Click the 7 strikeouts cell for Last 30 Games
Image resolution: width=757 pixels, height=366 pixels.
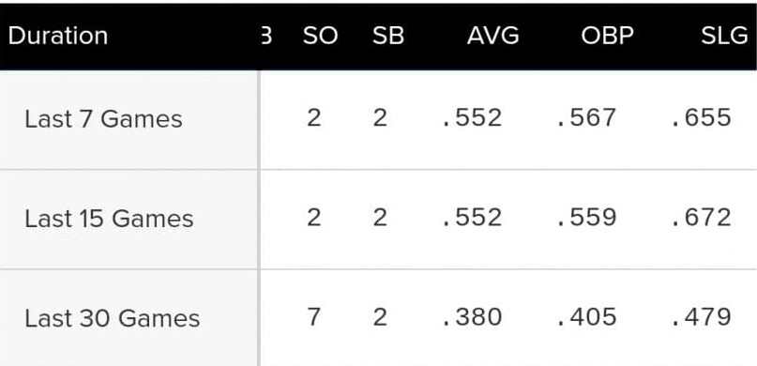(x=314, y=317)
